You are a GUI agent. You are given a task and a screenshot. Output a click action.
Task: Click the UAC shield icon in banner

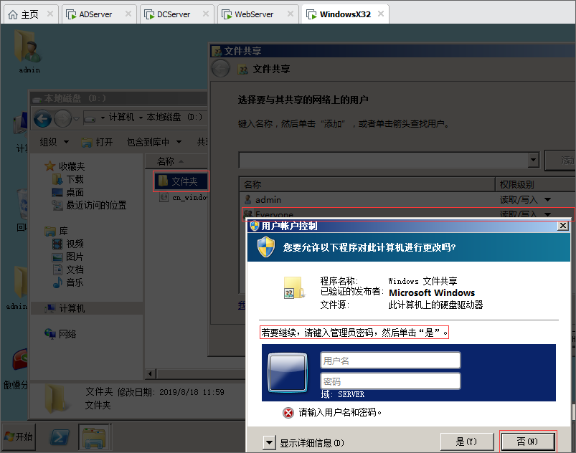tap(266, 247)
